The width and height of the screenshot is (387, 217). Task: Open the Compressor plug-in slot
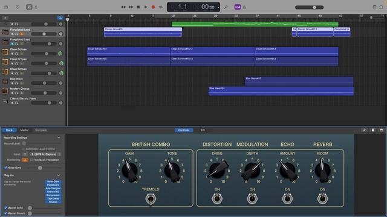[53, 195]
